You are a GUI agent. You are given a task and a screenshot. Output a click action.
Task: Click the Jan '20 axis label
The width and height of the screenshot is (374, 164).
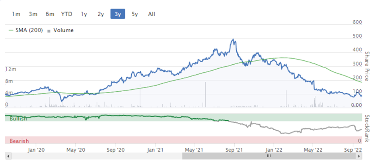36,150
